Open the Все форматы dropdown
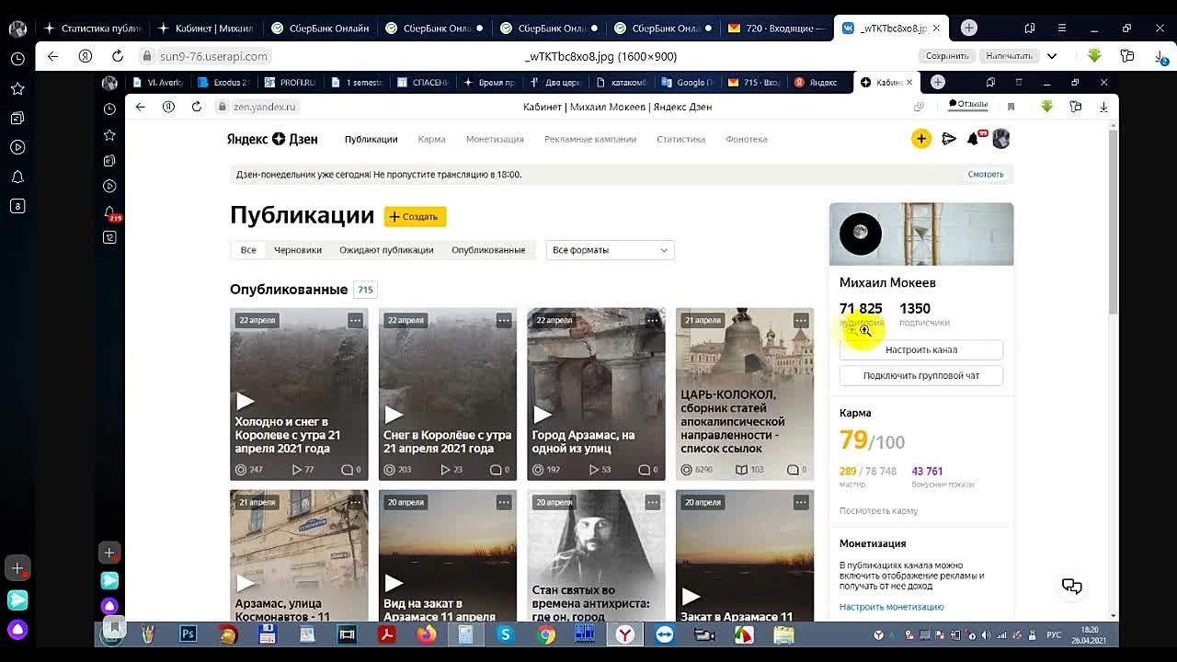This screenshot has height=662, width=1177. (609, 249)
